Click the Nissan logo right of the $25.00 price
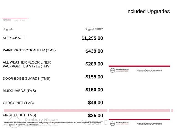The image size is (177, 132). pos(112,124)
